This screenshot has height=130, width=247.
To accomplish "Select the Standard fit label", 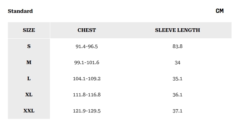I will click(x=20, y=11).
